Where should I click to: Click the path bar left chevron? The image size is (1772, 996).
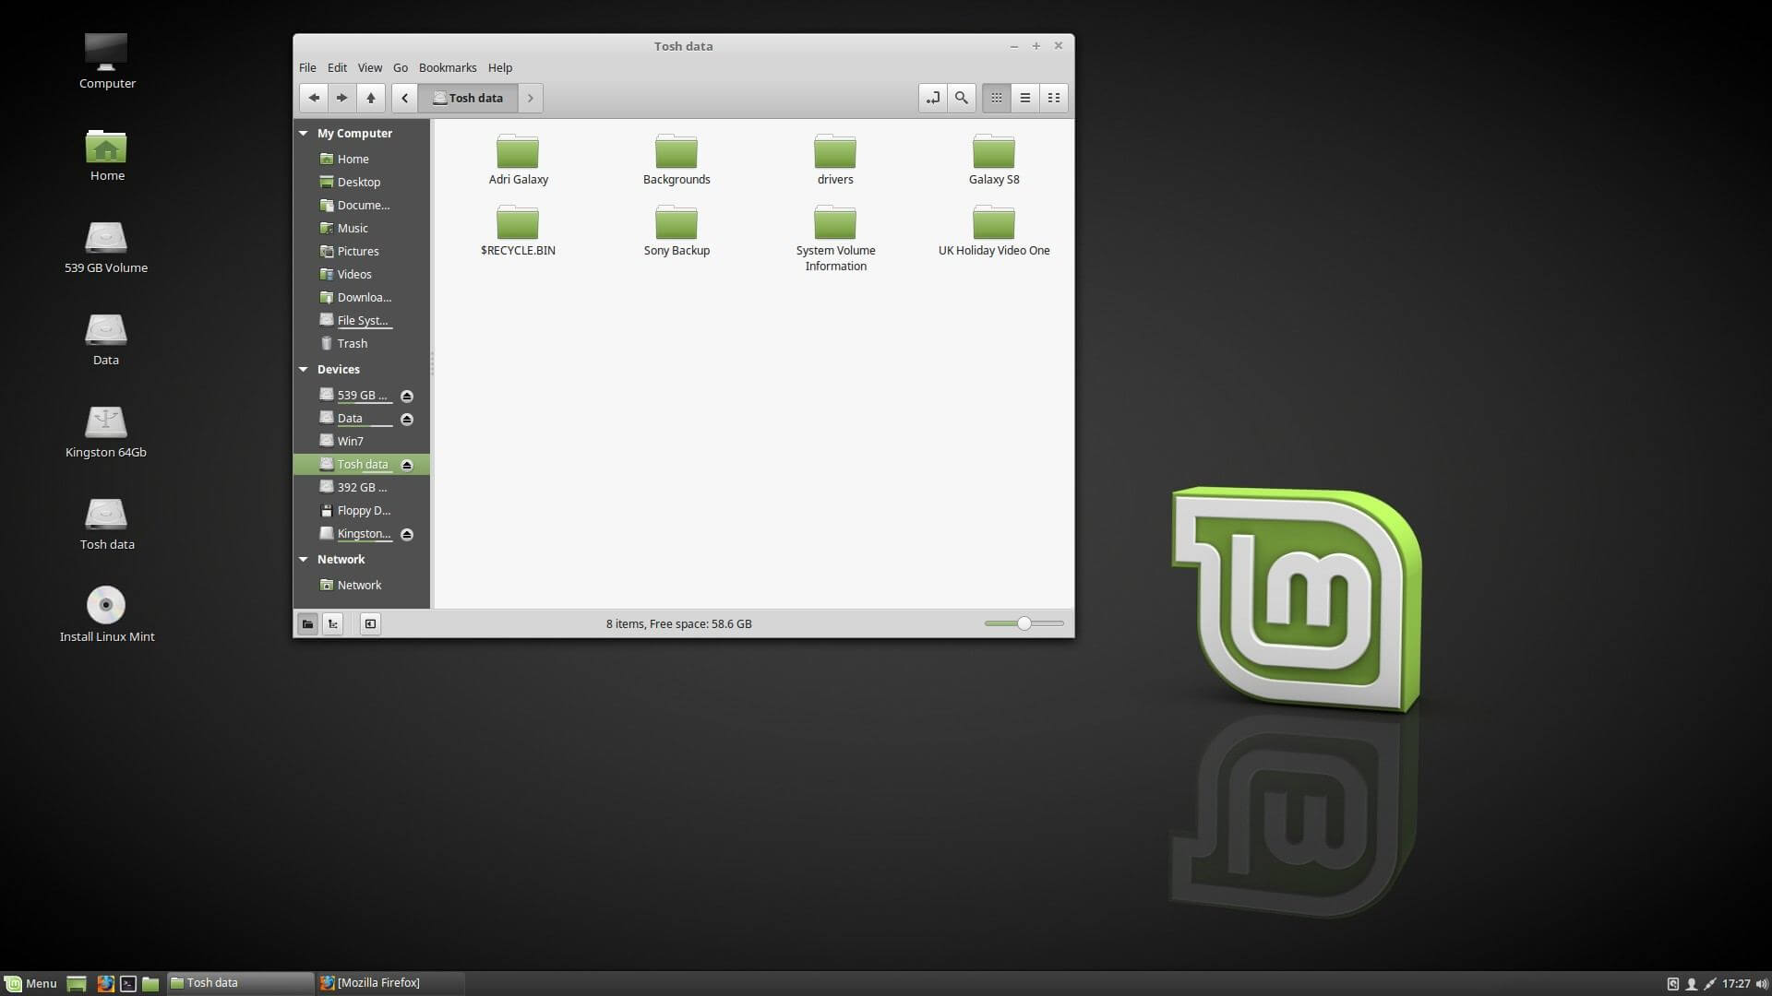click(x=404, y=98)
